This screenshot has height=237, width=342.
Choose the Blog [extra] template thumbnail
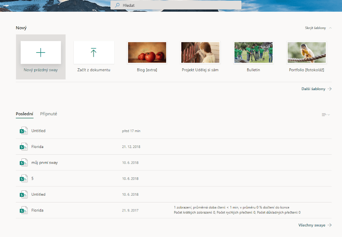coord(147,53)
